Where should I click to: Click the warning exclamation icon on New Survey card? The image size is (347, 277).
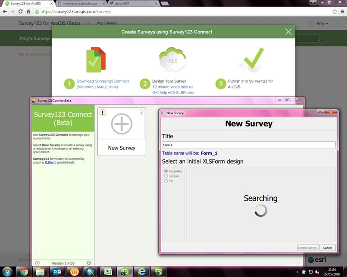coord(102,113)
